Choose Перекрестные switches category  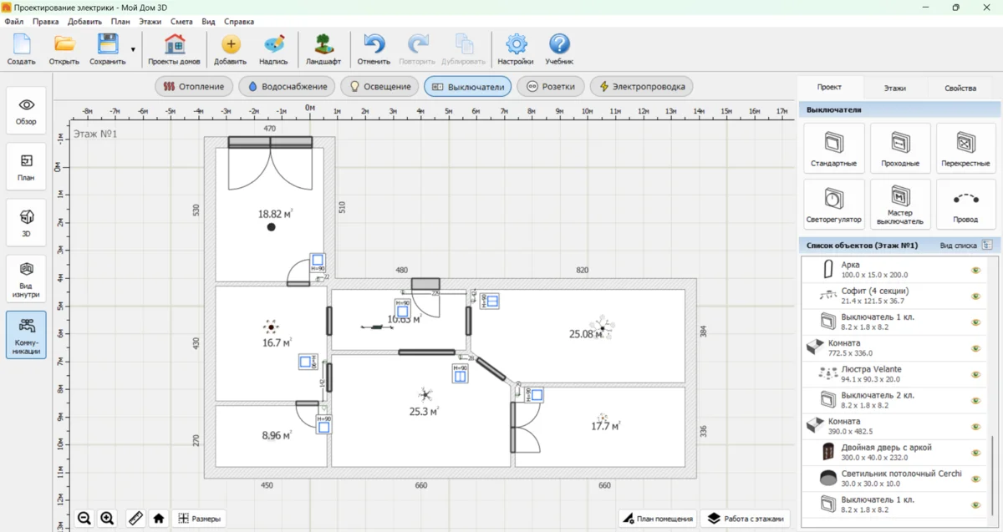point(965,148)
